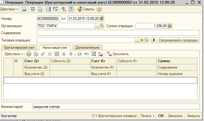Image resolution: width=204 pixels, height=121 pixels.
Task: Maximize the Операция window
Action: pyautogui.click(x=193, y=2)
